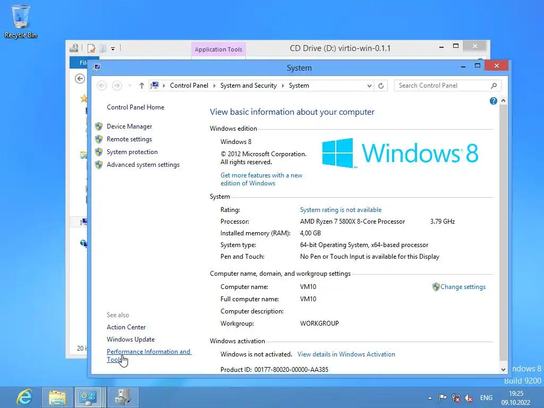Click the computer icon in address bar
The width and height of the screenshot is (544, 408).
click(x=155, y=86)
